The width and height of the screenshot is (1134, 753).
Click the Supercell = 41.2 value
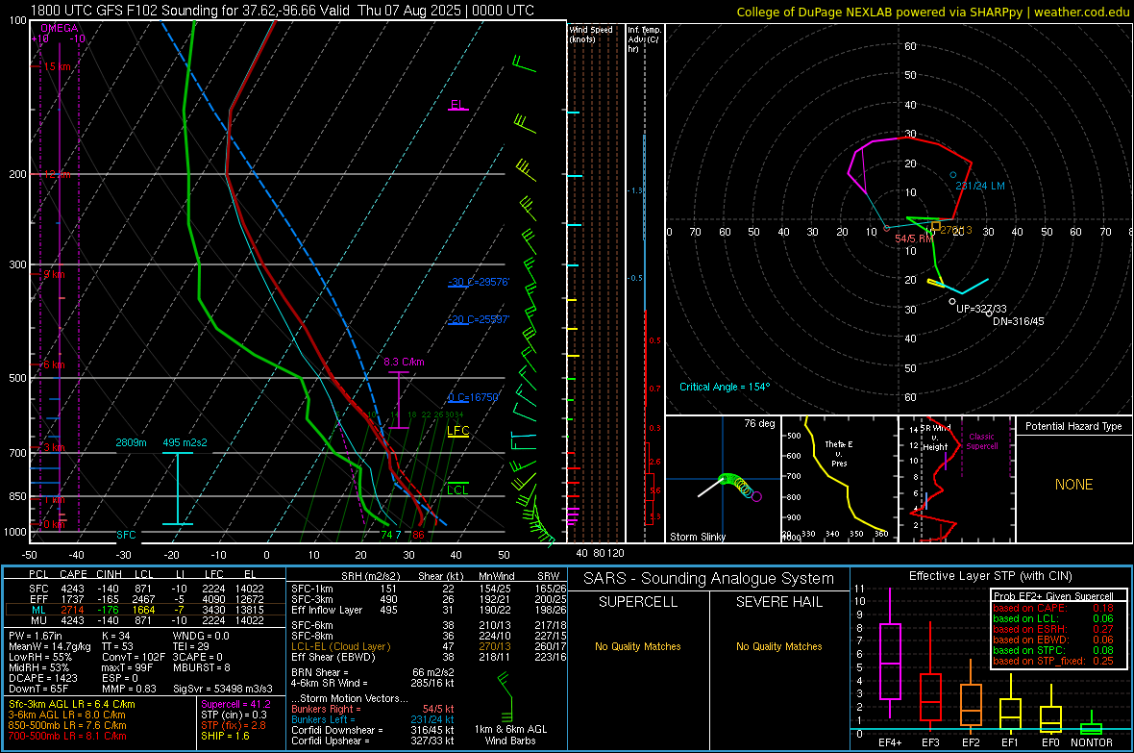pos(235,704)
